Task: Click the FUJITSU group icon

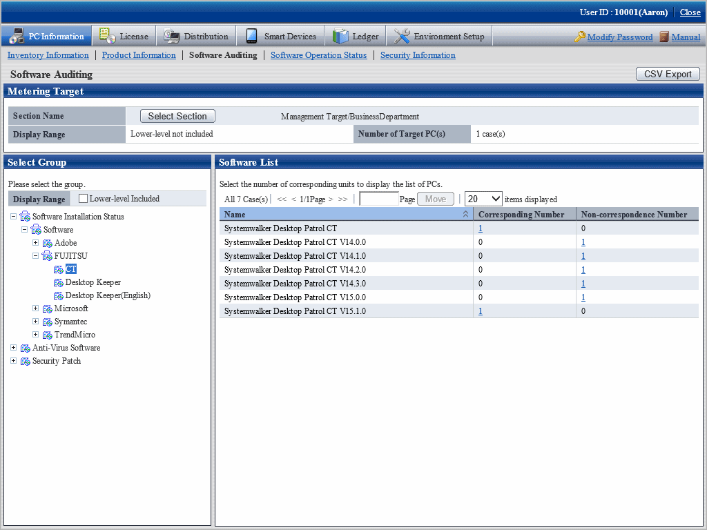Action: pyautogui.click(x=48, y=256)
